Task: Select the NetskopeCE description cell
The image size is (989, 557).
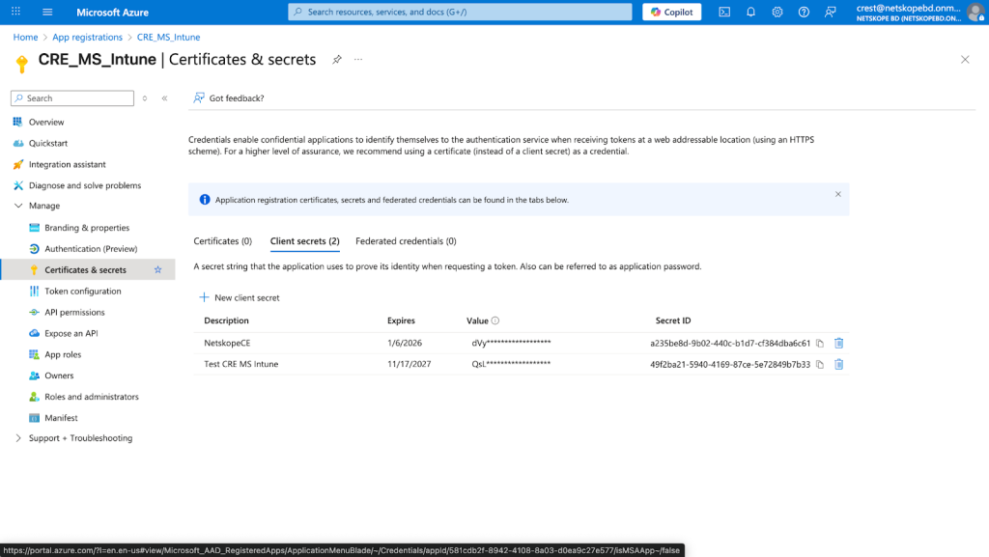Action: click(227, 344)
